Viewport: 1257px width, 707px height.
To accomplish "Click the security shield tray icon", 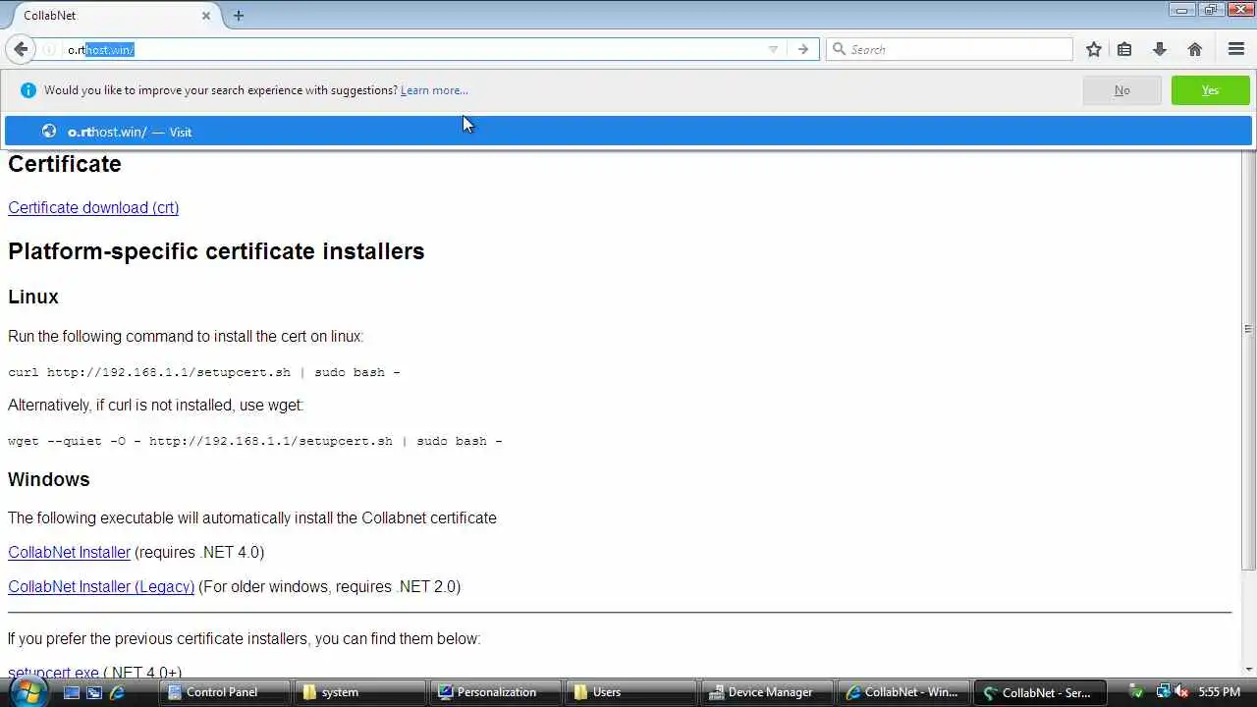I will pos(1138,691).
